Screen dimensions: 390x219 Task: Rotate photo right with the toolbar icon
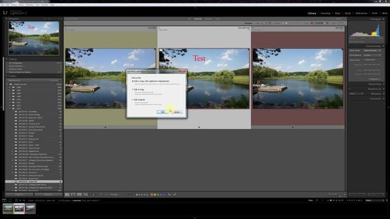[174, 195]
